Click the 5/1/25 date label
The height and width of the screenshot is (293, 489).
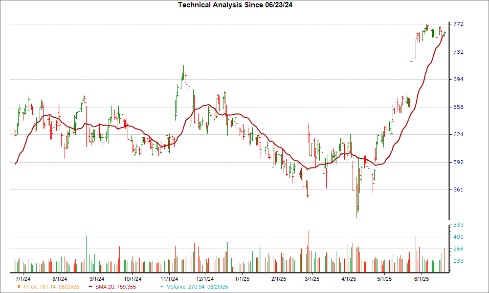(x=384, y=279)
